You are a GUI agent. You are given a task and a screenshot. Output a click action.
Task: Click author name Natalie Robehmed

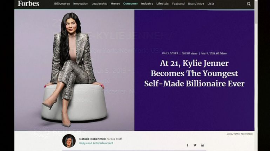pos(93,139)
